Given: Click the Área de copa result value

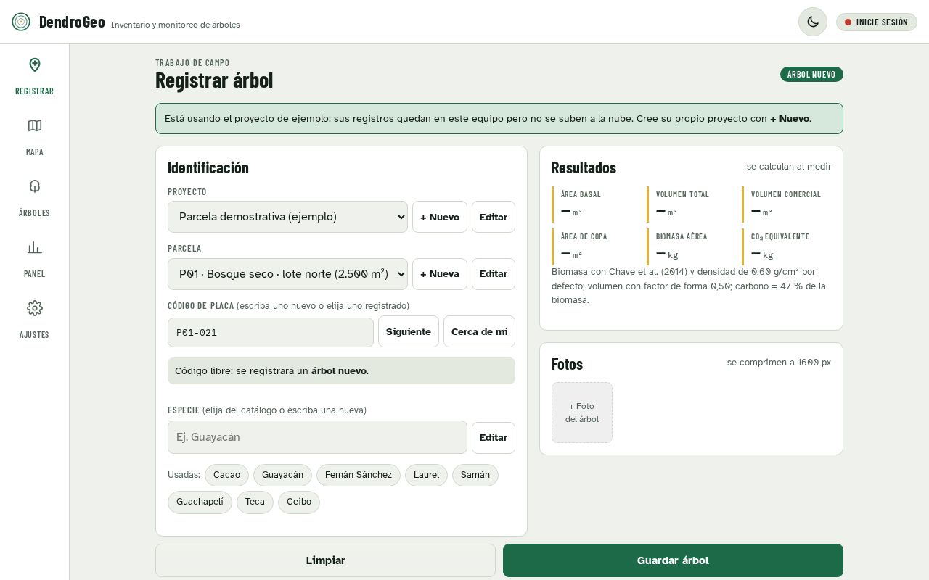Looking at the screenshot, I should click(x=571, y=254).
